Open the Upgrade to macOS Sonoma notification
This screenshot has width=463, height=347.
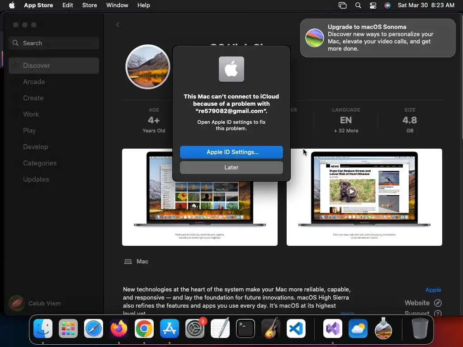point(378,38)
